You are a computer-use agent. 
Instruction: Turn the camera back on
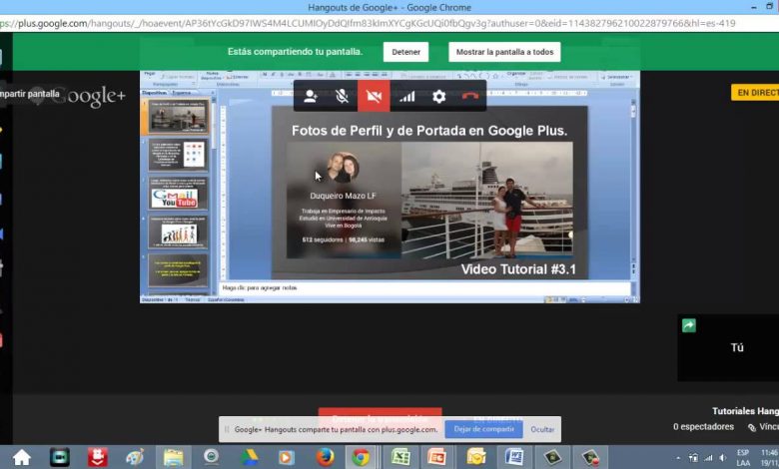pos(374,96)
